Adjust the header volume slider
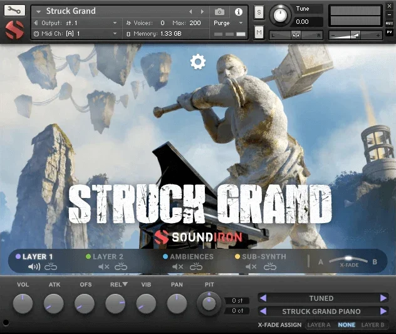This screenshot has height=334, width=396. [x=355, y=35]
